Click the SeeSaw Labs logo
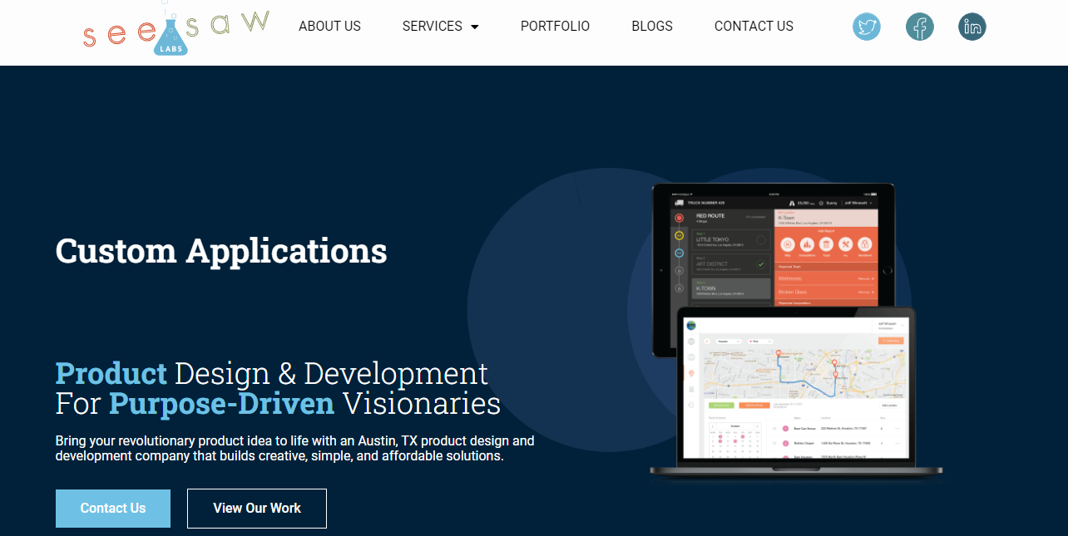 [x=176, y=28]
